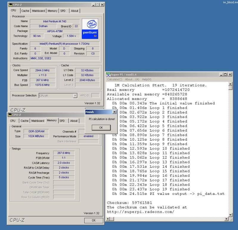Switch to CPU tab in lower CPU-Z window
238x230 pixels.
click(13, 121)
